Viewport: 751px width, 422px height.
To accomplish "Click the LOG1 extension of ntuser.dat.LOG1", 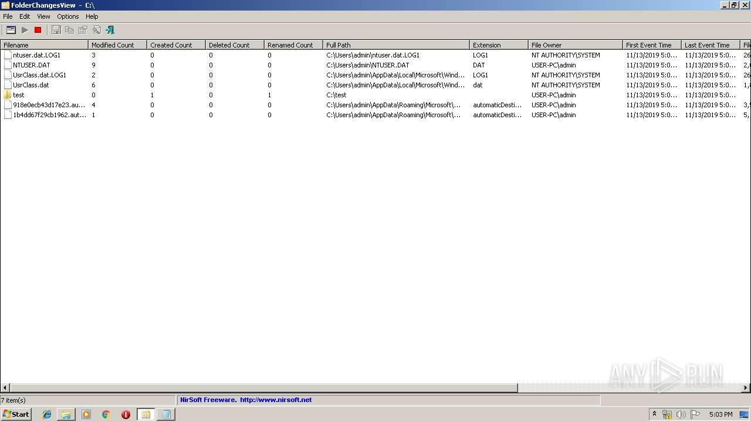I will point(481,55).
